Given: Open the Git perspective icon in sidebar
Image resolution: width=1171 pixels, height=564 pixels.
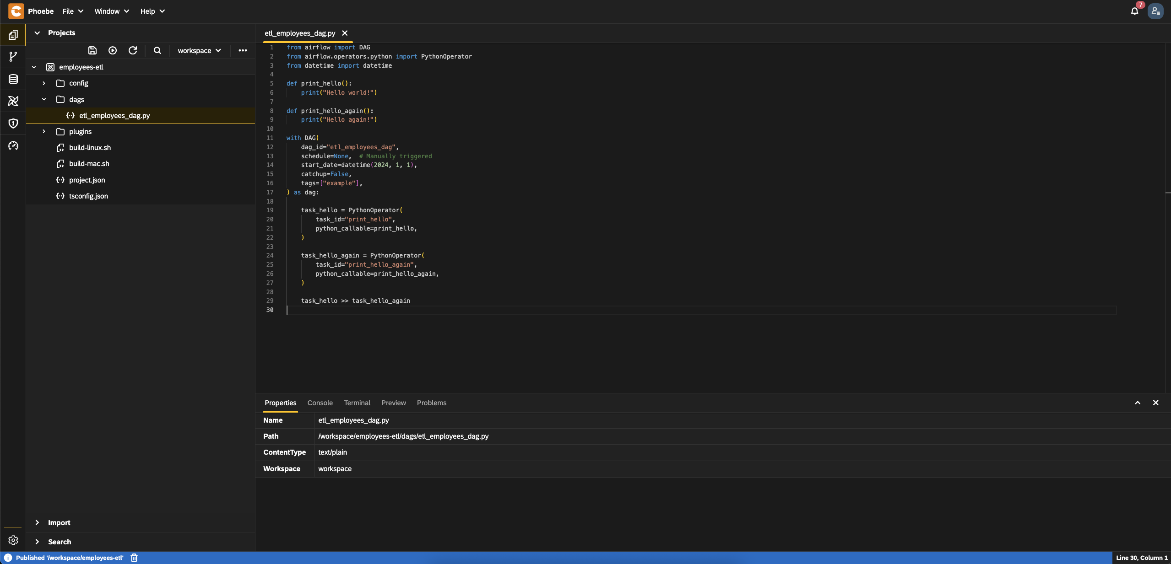Looking at the screenshot, I should [13, 57].
